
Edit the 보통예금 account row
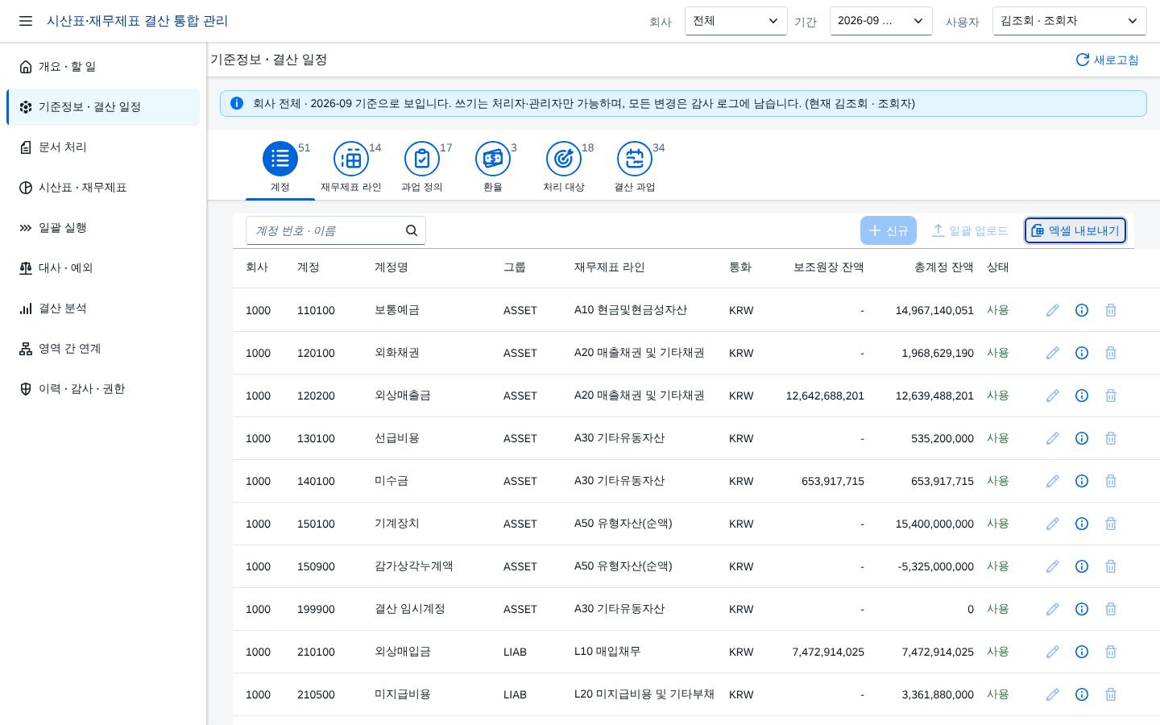click(x=1053, y=310)
